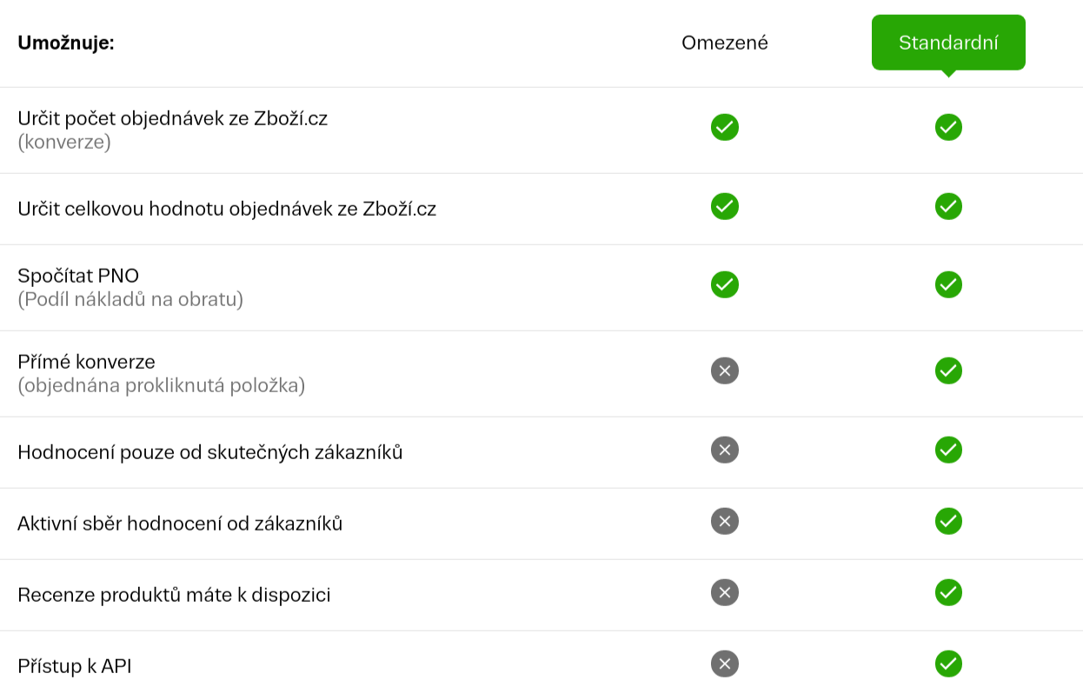Click the Spočítat PNO feature text

point(78,276)
